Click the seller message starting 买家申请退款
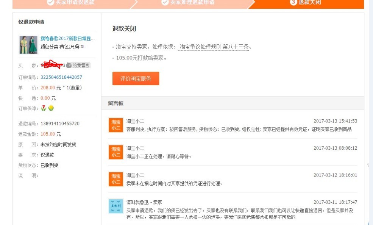Viewport: 373px width, 225px height. [x=240, y=214]
